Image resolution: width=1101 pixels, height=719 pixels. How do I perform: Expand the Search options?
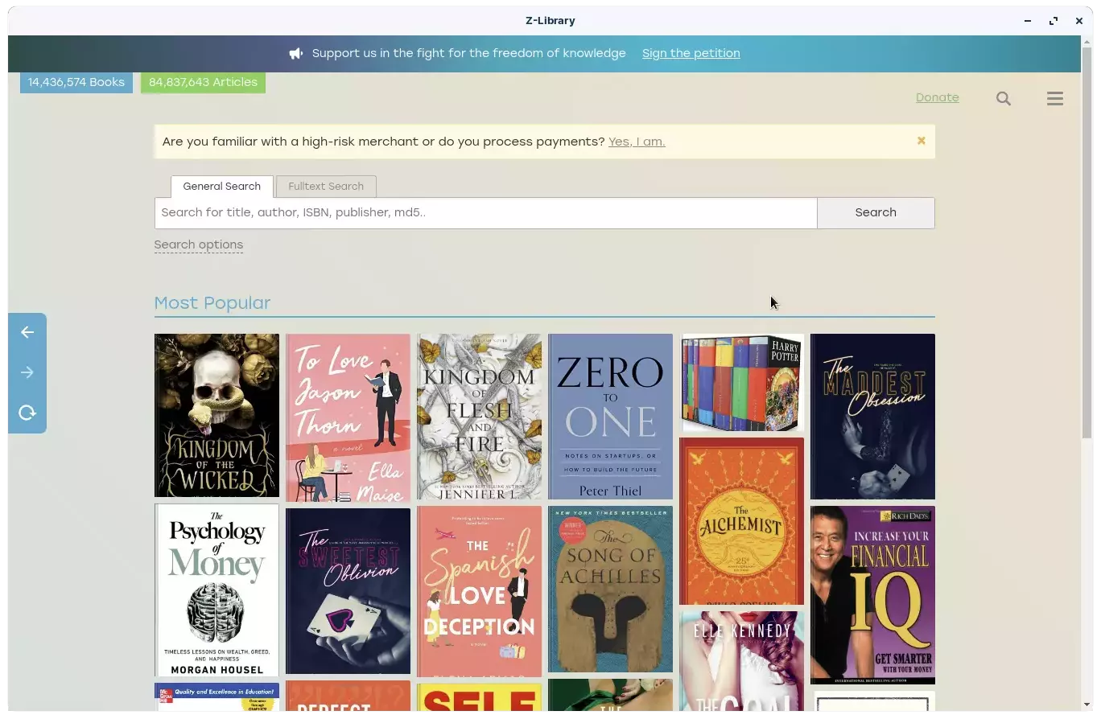pos(198,244)
